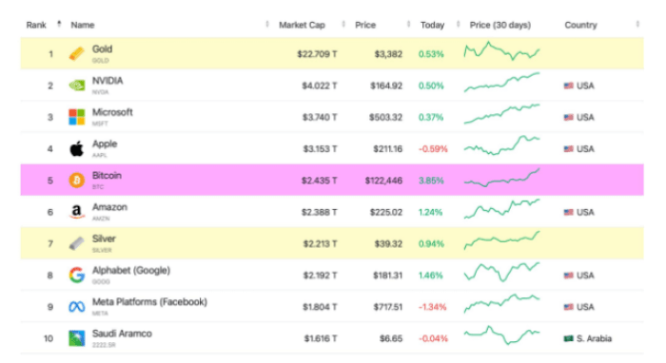The width and height of the screenshot is (666, 363).
Task: View NVIDIA 30-day price chart
Action: click(501, 82)
